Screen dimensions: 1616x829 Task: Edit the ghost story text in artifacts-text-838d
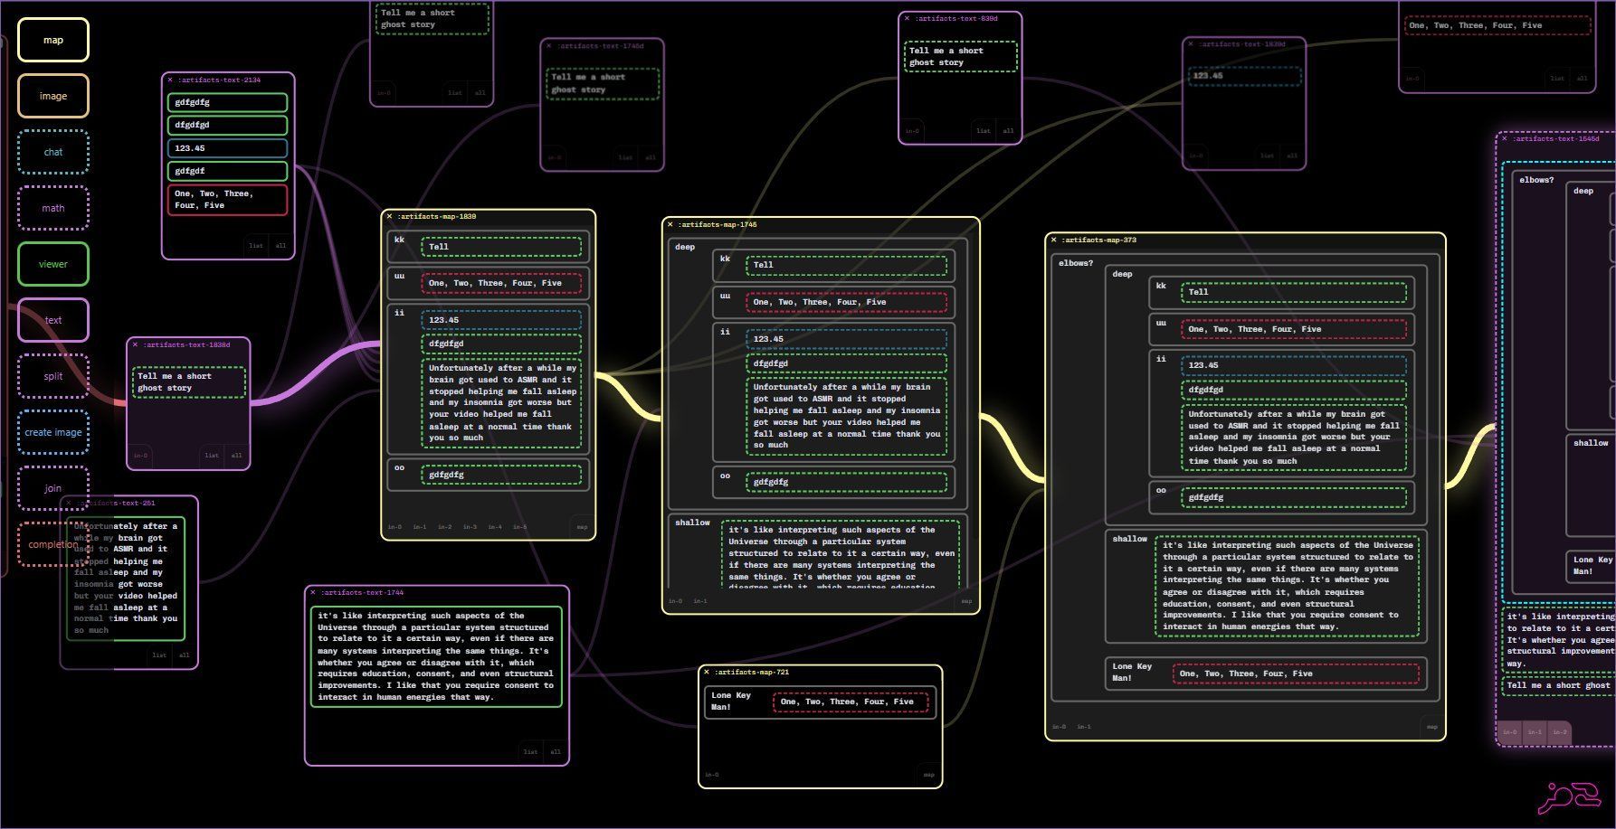[x=960, y=57]
